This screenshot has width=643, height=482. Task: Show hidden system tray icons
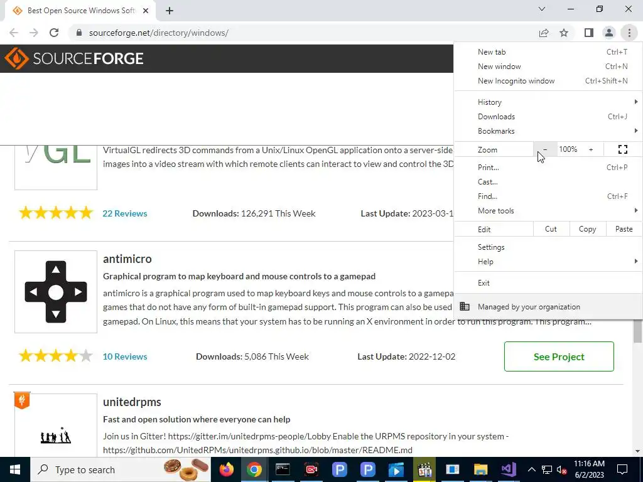pyautogui.click(x=531, y=469)
